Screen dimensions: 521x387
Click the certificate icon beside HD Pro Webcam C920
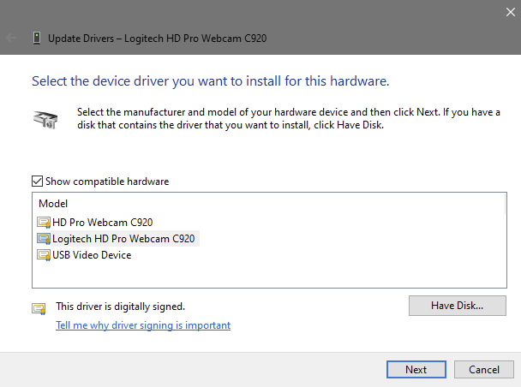[x=44, y=223]
